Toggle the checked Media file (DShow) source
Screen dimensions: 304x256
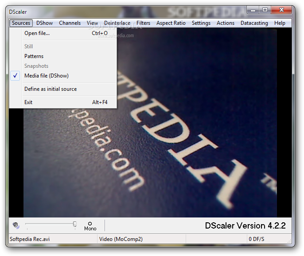click(63, 76)
